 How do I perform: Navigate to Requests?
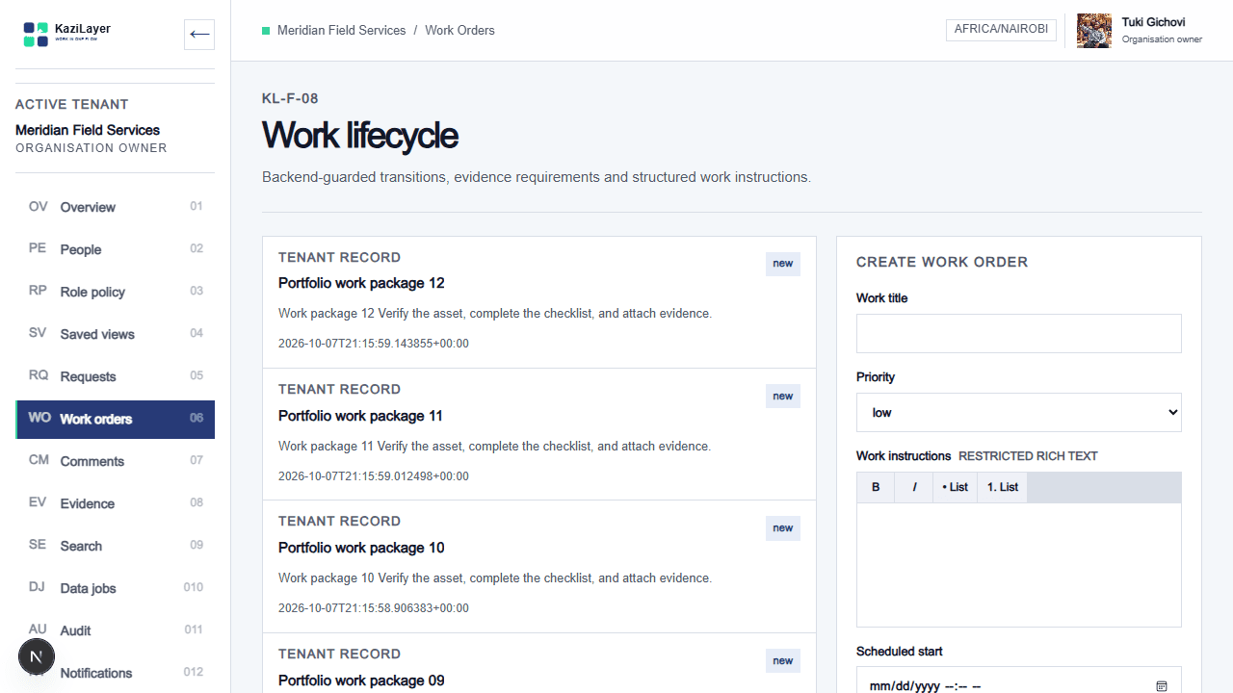(x=116, y=376)
